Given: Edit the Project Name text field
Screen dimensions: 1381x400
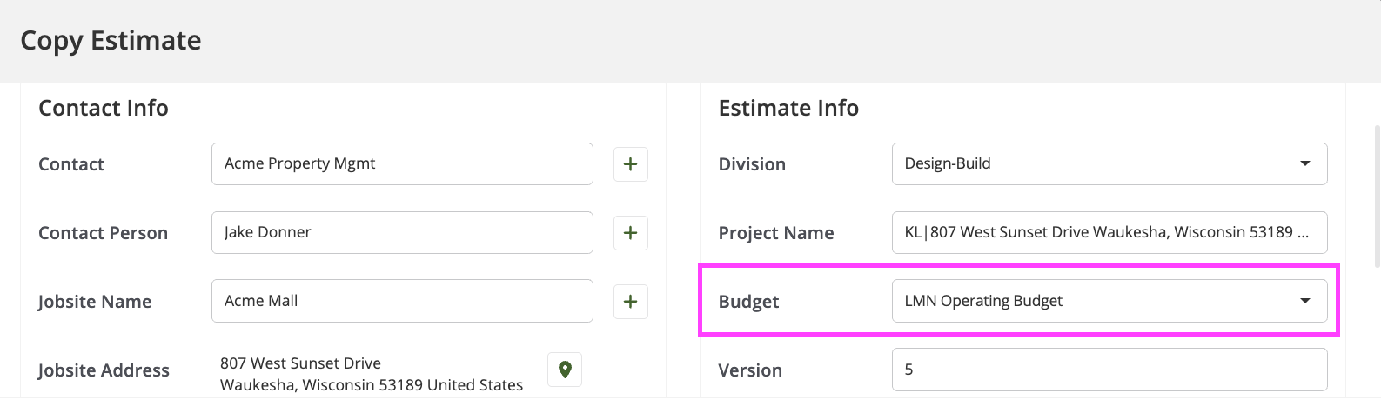Looking at the screenshot, I should (x=1109, y=232).
